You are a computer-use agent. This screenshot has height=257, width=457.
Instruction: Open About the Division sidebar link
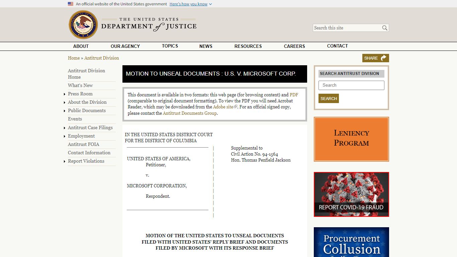pos(87,102)
